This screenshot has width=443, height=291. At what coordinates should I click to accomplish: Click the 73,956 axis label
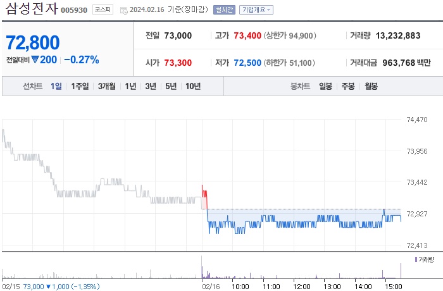[417, 151]
